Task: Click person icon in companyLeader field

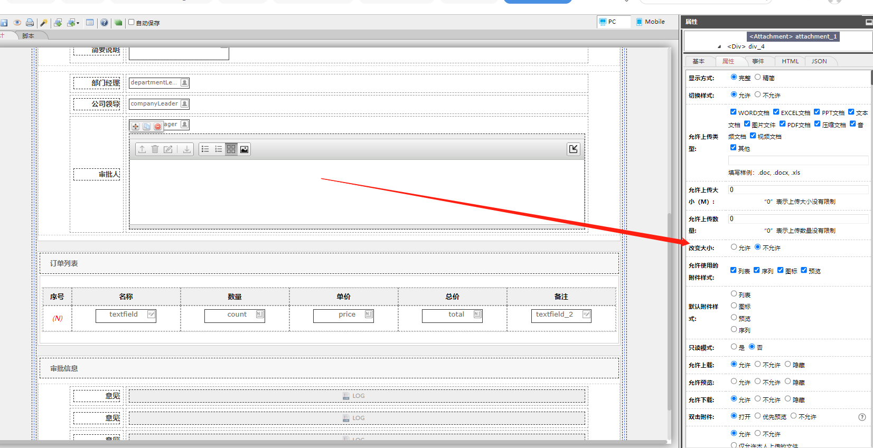Action: coord(184,103)
